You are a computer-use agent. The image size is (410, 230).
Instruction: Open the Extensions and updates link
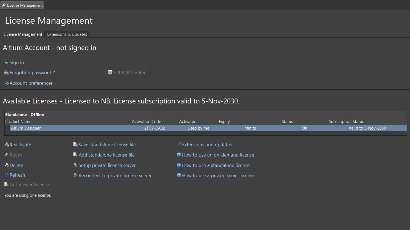point(207,145)
